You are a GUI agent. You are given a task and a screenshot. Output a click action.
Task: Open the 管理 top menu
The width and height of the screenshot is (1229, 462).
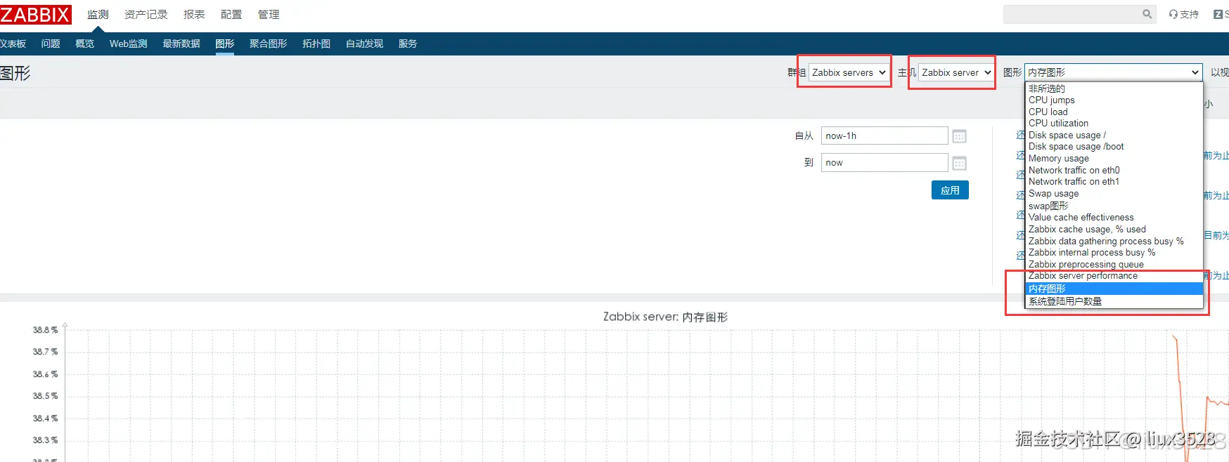tap(269, 15)
